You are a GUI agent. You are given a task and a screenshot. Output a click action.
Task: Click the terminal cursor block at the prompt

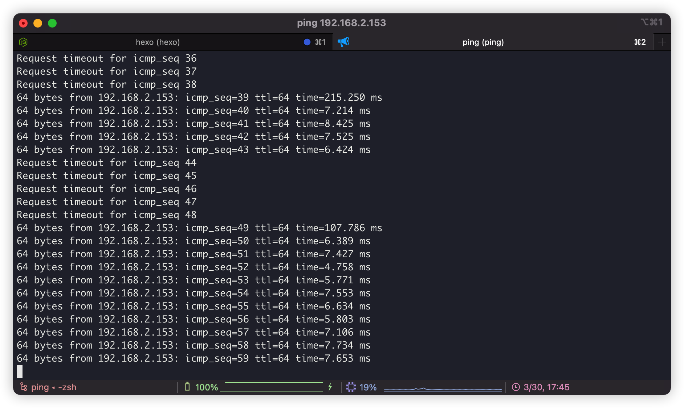pos(20,371)
